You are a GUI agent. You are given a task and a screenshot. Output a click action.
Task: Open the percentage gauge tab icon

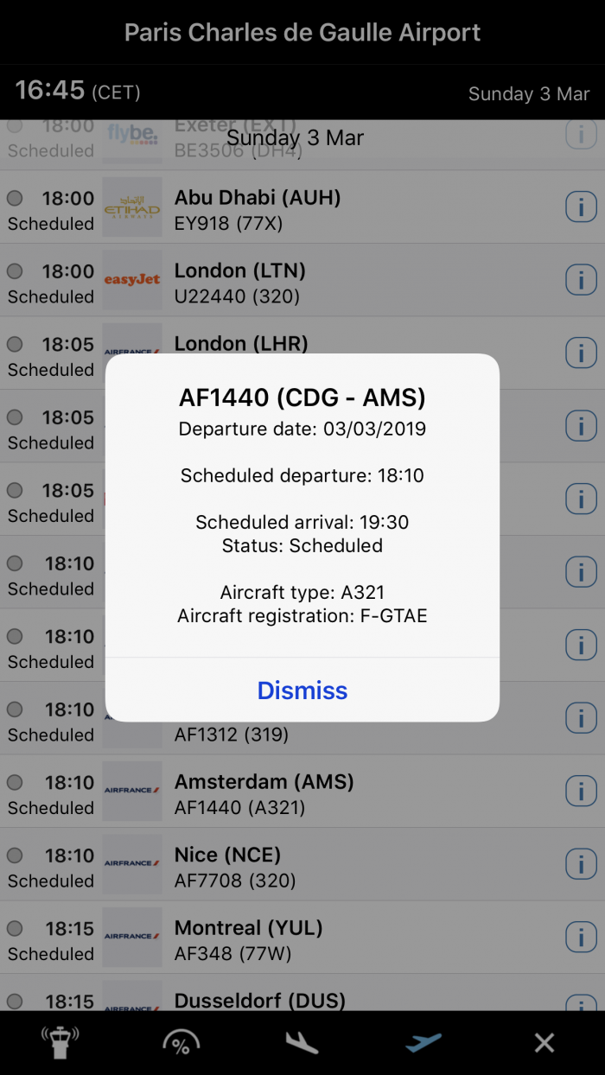pyautogui.click(x=181, y=1043)
